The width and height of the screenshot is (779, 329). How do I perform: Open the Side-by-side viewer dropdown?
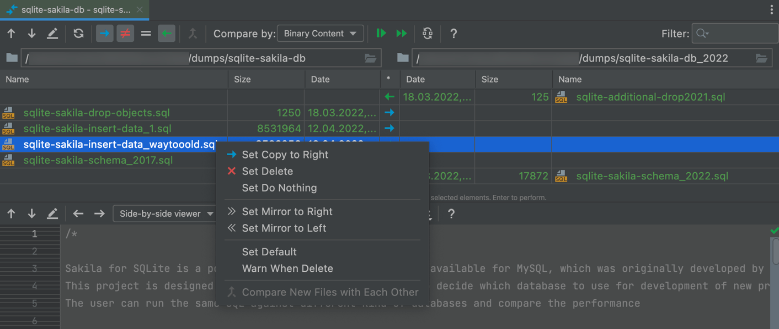pos(165,213)
